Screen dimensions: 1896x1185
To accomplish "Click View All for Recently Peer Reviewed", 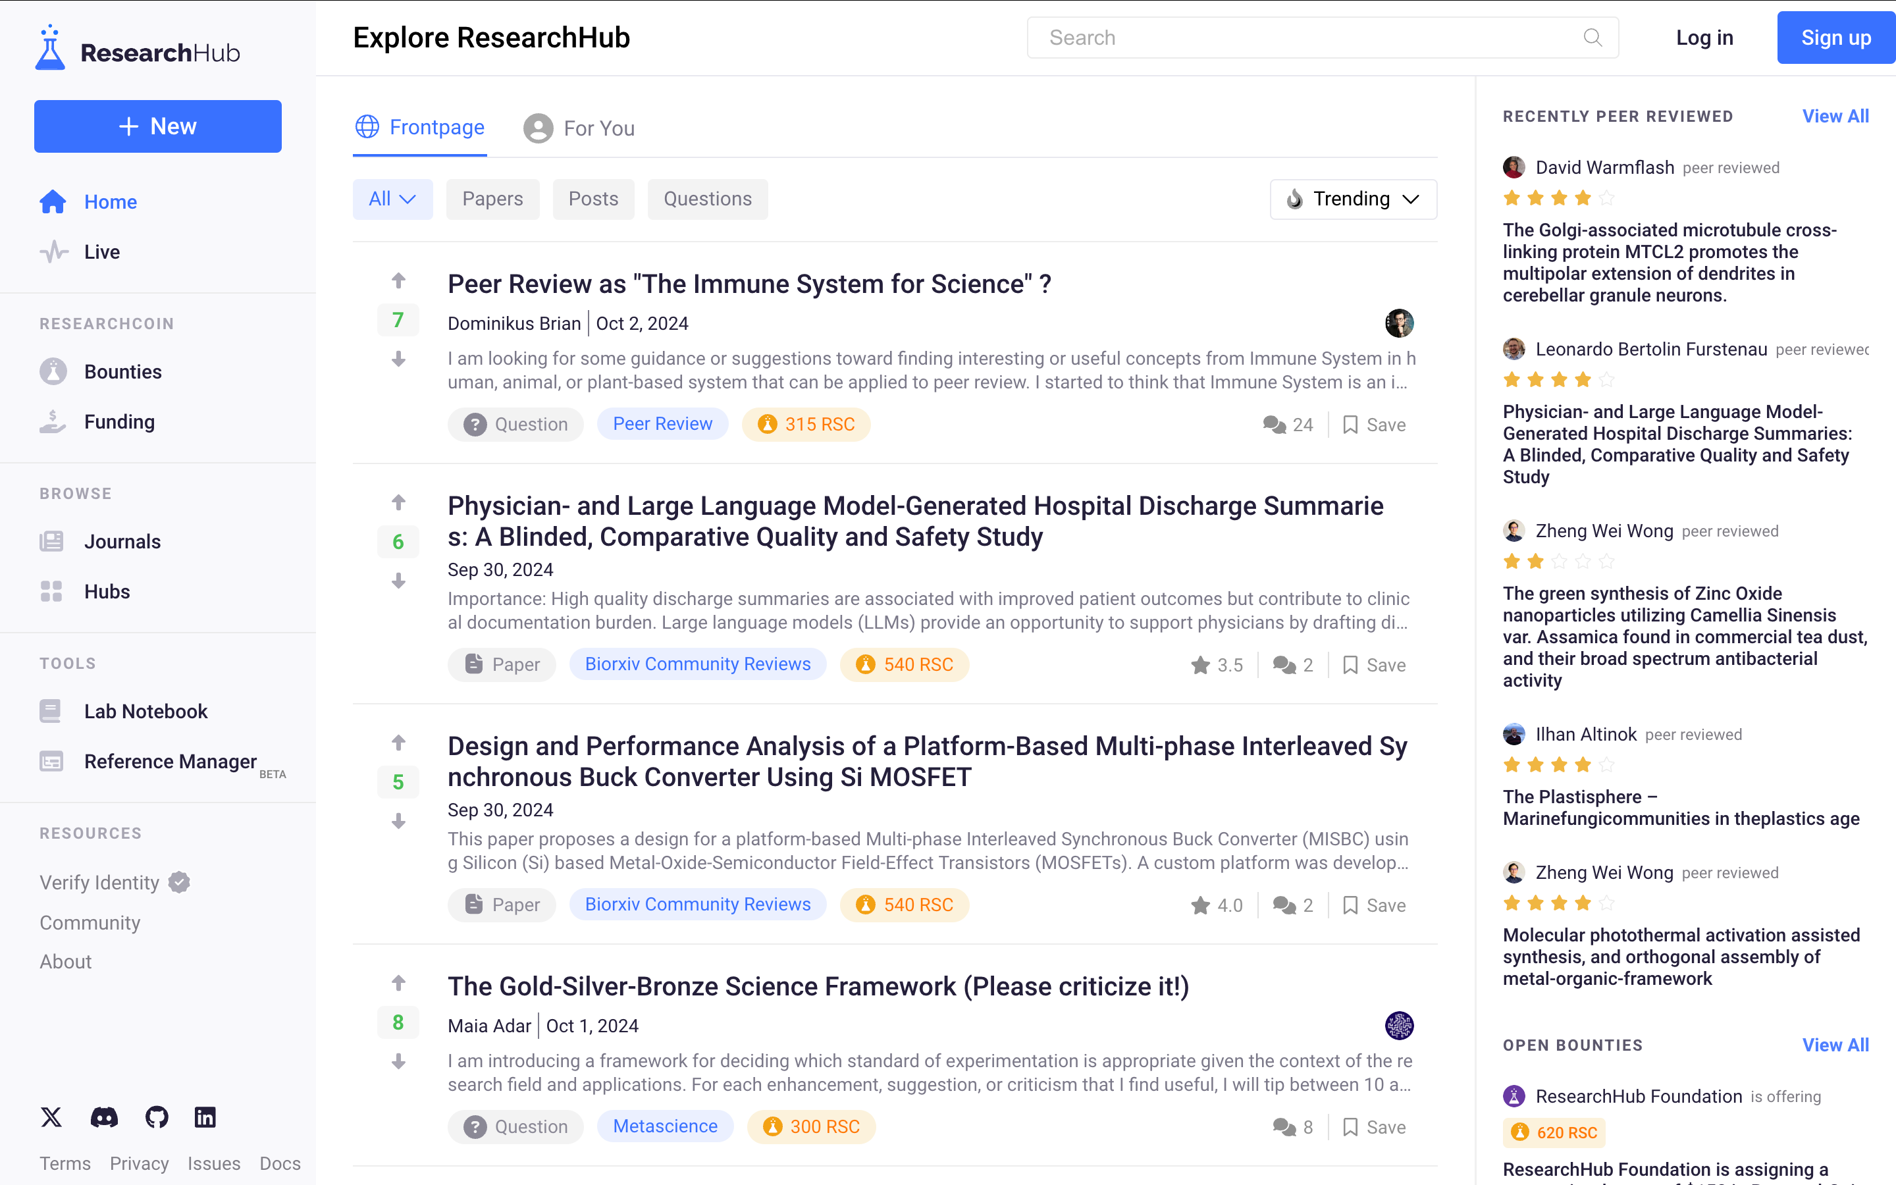I will [1835, 116].
